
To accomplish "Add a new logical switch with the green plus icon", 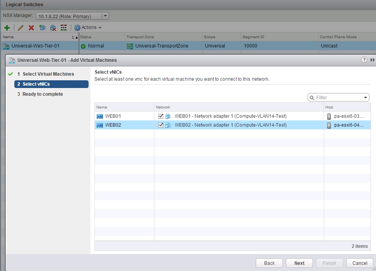I will point(7,27).
